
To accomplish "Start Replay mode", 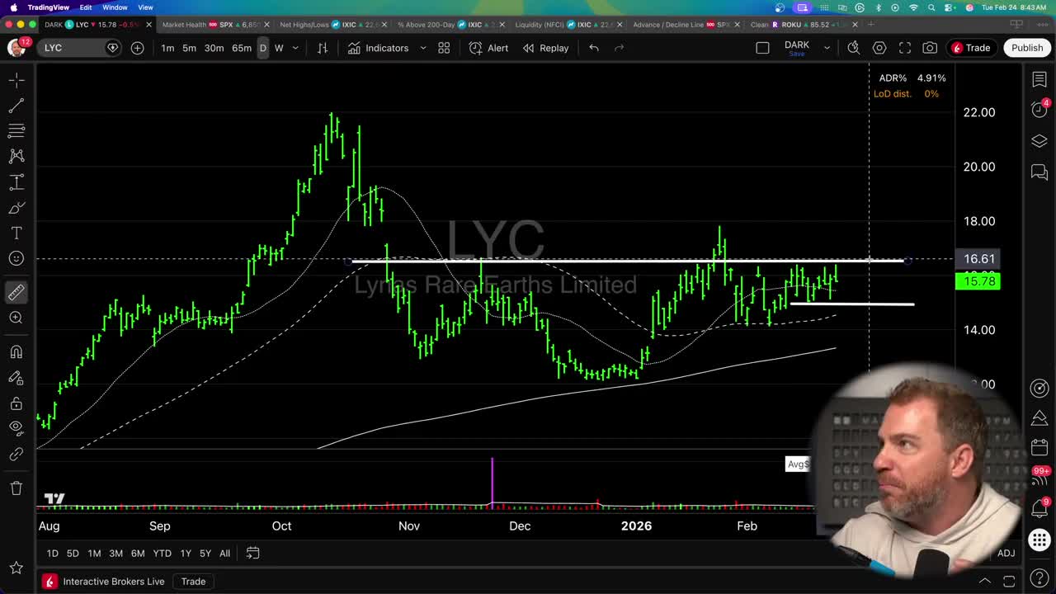I will pyautogui.click(x=546, y=48).
